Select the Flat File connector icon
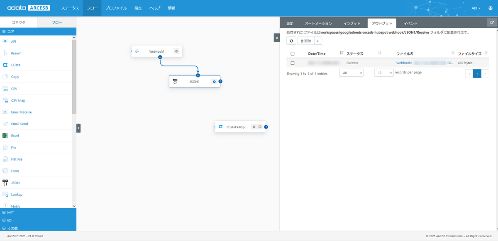Viewport: 498px width, 241px height. coord(5,159)
